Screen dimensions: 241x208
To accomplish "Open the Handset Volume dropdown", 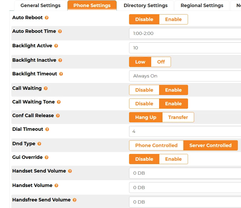I will [185, 188].
